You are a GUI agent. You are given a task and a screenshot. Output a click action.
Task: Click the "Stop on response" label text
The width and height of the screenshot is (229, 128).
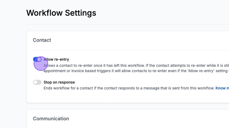pos(59,82)
